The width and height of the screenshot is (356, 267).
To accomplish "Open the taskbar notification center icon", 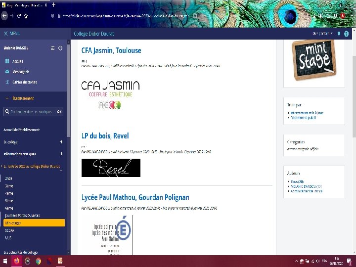I will tap(350, 262).
